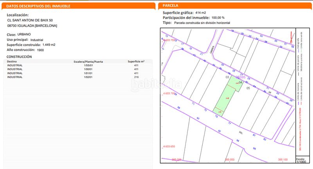Click the 'Superficie m²' column header
This screenshot has height=169, width=313.
136,62
